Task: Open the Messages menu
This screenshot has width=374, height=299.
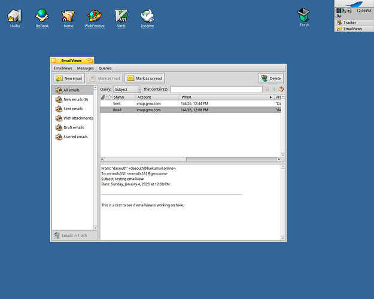Action: (x=85, y=68)
